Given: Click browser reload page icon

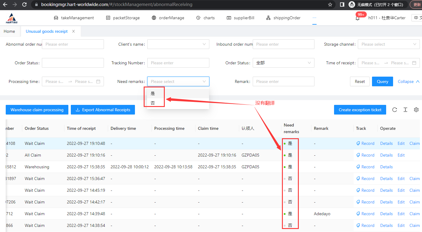Looking at the screenshot, I should (24, 5).
